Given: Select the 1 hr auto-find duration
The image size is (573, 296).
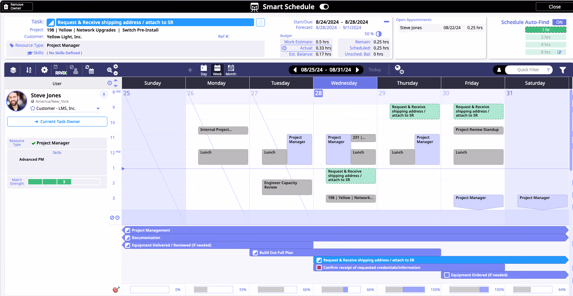Looking at the screenshot, I should click(x=546, y=30).
